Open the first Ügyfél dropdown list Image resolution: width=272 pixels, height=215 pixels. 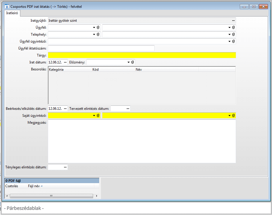click(x=94, y=28)
